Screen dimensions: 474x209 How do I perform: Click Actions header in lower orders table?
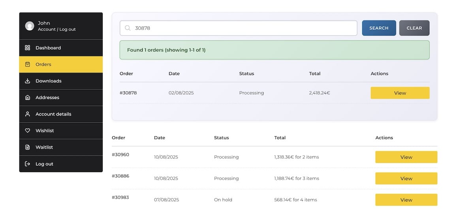(384, 137)
